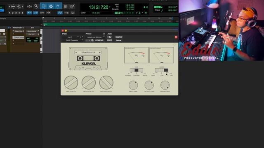Click the pencil icon beside the note selector
The height and width of the screenshot is (148, 264).
(137, 13)
